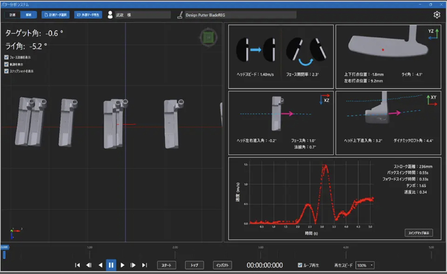Open スイングマップ表示 from the speed graph
The image size is (447, 274).
[x=418, y=232]
